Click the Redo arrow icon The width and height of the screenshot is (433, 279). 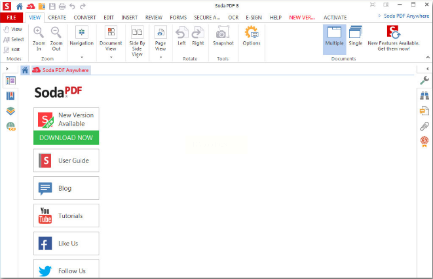(x=83, y=7)
